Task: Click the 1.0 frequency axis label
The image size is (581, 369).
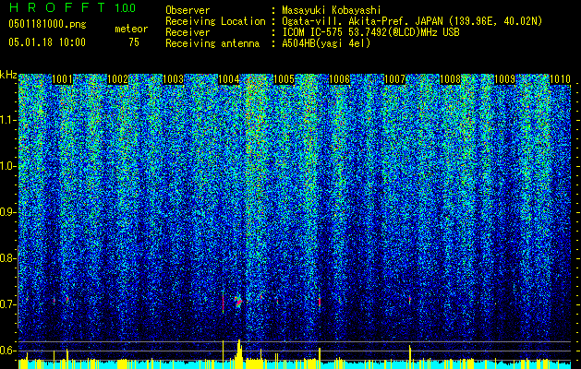Action: point(6,166)
